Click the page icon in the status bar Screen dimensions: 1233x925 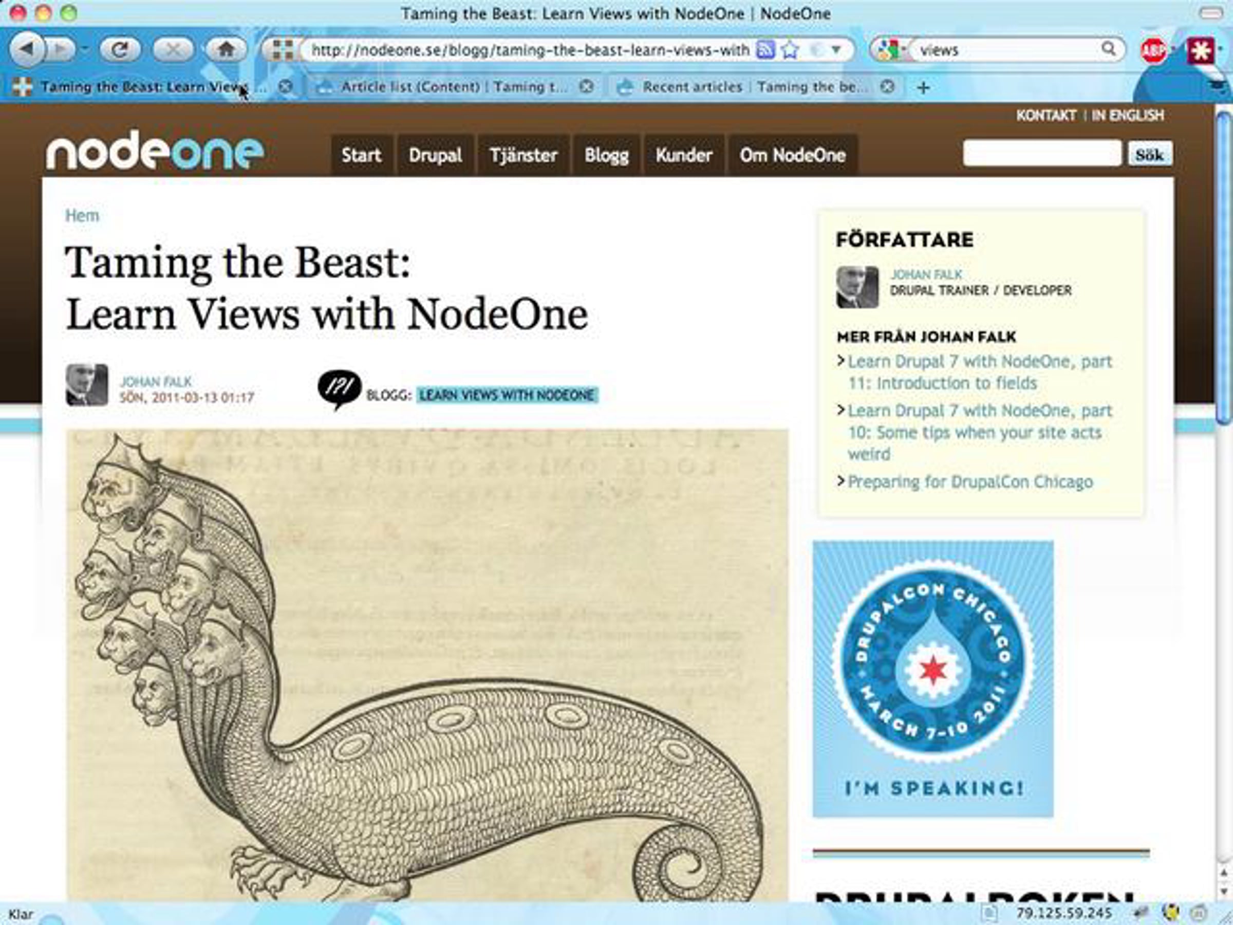pos(989,913)
